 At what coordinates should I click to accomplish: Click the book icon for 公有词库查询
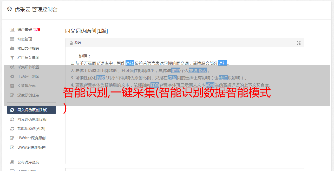coord(12,162)
